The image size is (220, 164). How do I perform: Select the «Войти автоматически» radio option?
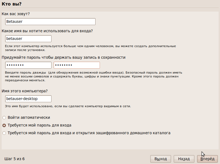(x=26, y=117)
